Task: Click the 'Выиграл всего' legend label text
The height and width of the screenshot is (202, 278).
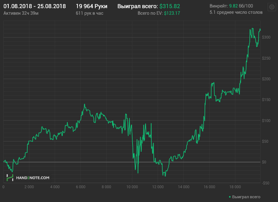Action: pyautogui.click(x=246, y=197)
